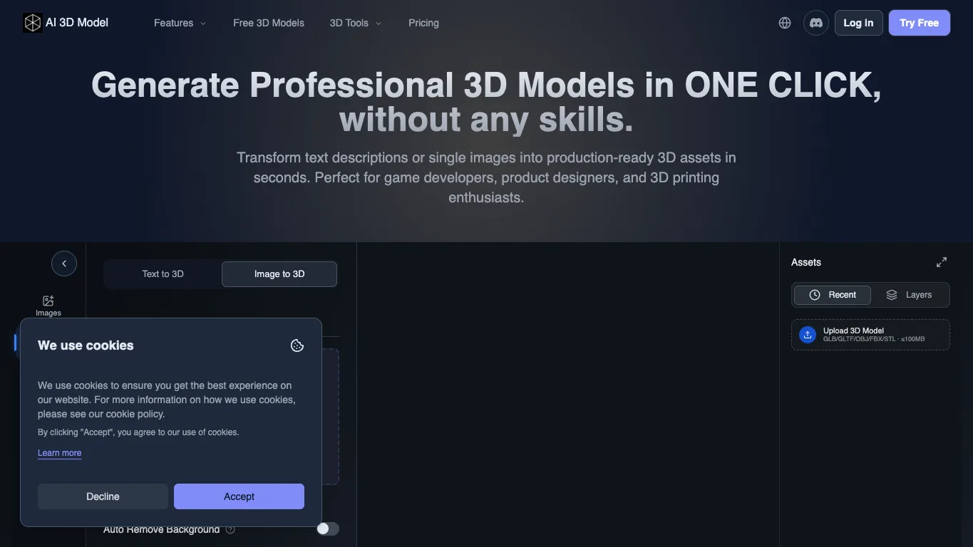Viewport: 973px width, 547px height.
Task: Decline the cookies
Action: pos(103,496)
